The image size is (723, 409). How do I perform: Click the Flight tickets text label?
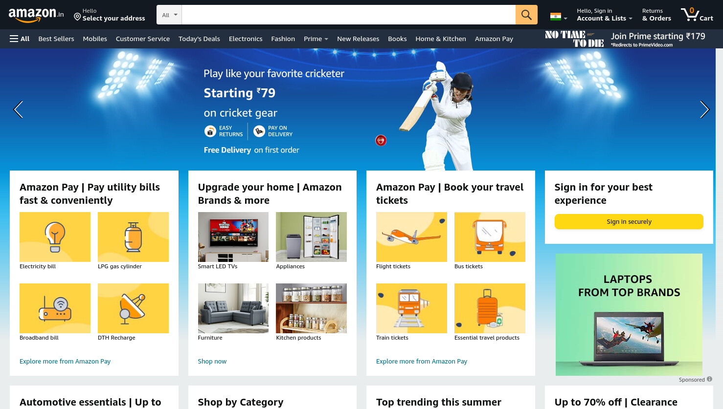click(393, 266)
